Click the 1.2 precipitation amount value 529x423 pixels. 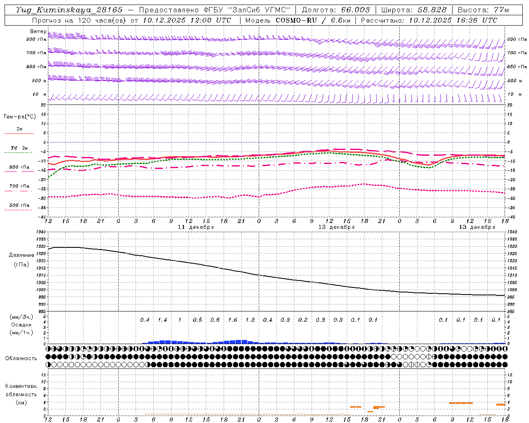point(250,320)
